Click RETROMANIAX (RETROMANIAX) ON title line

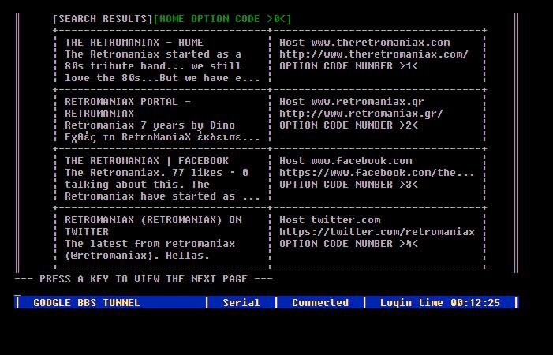153,220
